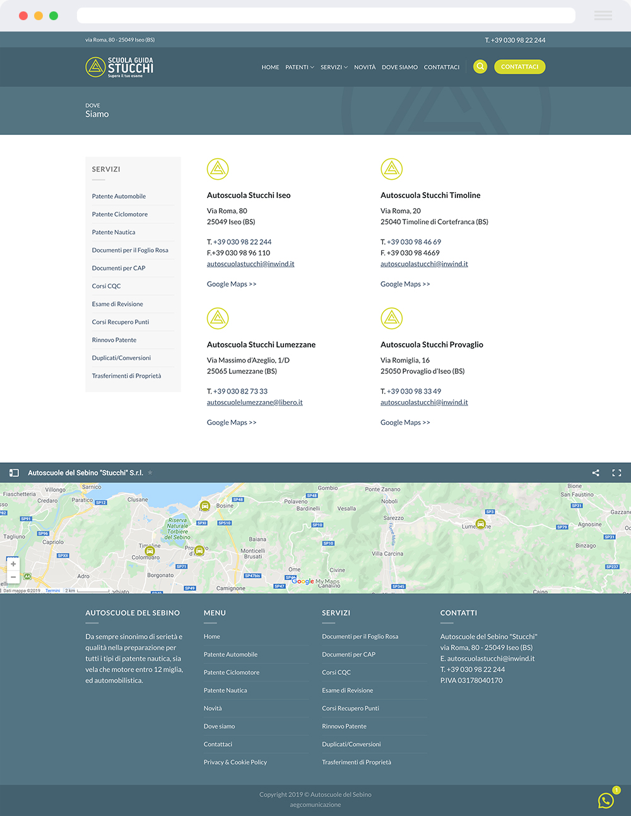This screenshot has width=631, height=816.
Task: Focus the browser address bar
Action: [326, 15]
